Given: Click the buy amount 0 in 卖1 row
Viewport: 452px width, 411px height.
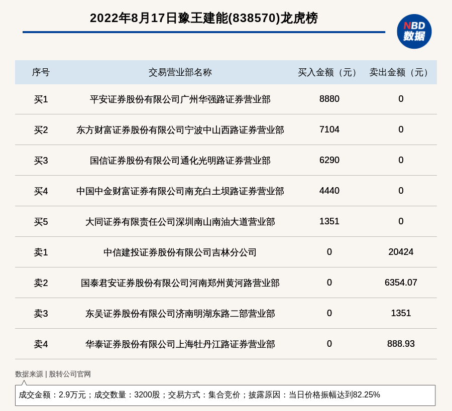Looking at the screenshot, I should (329, 252).
